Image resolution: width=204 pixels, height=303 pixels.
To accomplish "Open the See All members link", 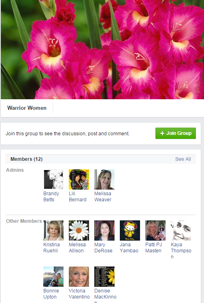I will pos(183,159).
